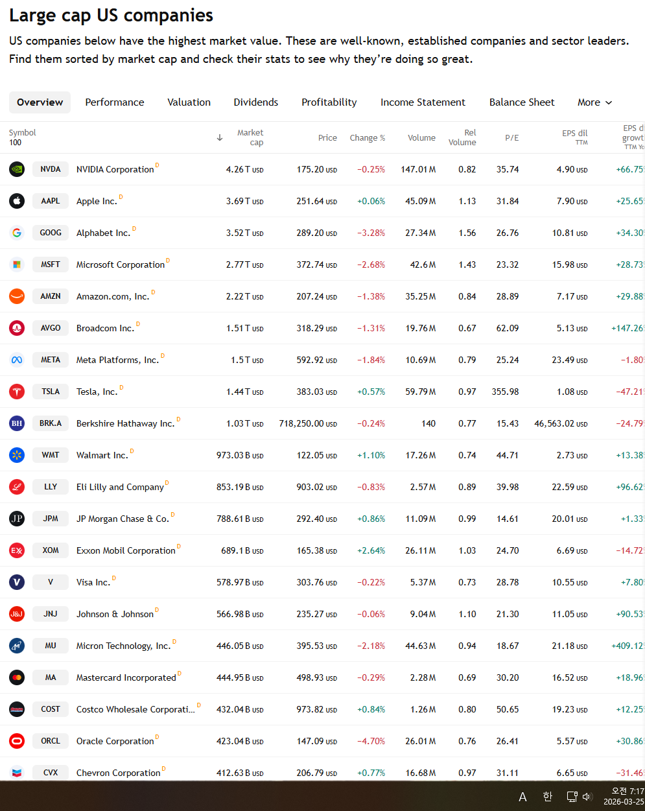Sort by the EPS dil TTM header
The image size is (645, 811).
coord(574,137)
